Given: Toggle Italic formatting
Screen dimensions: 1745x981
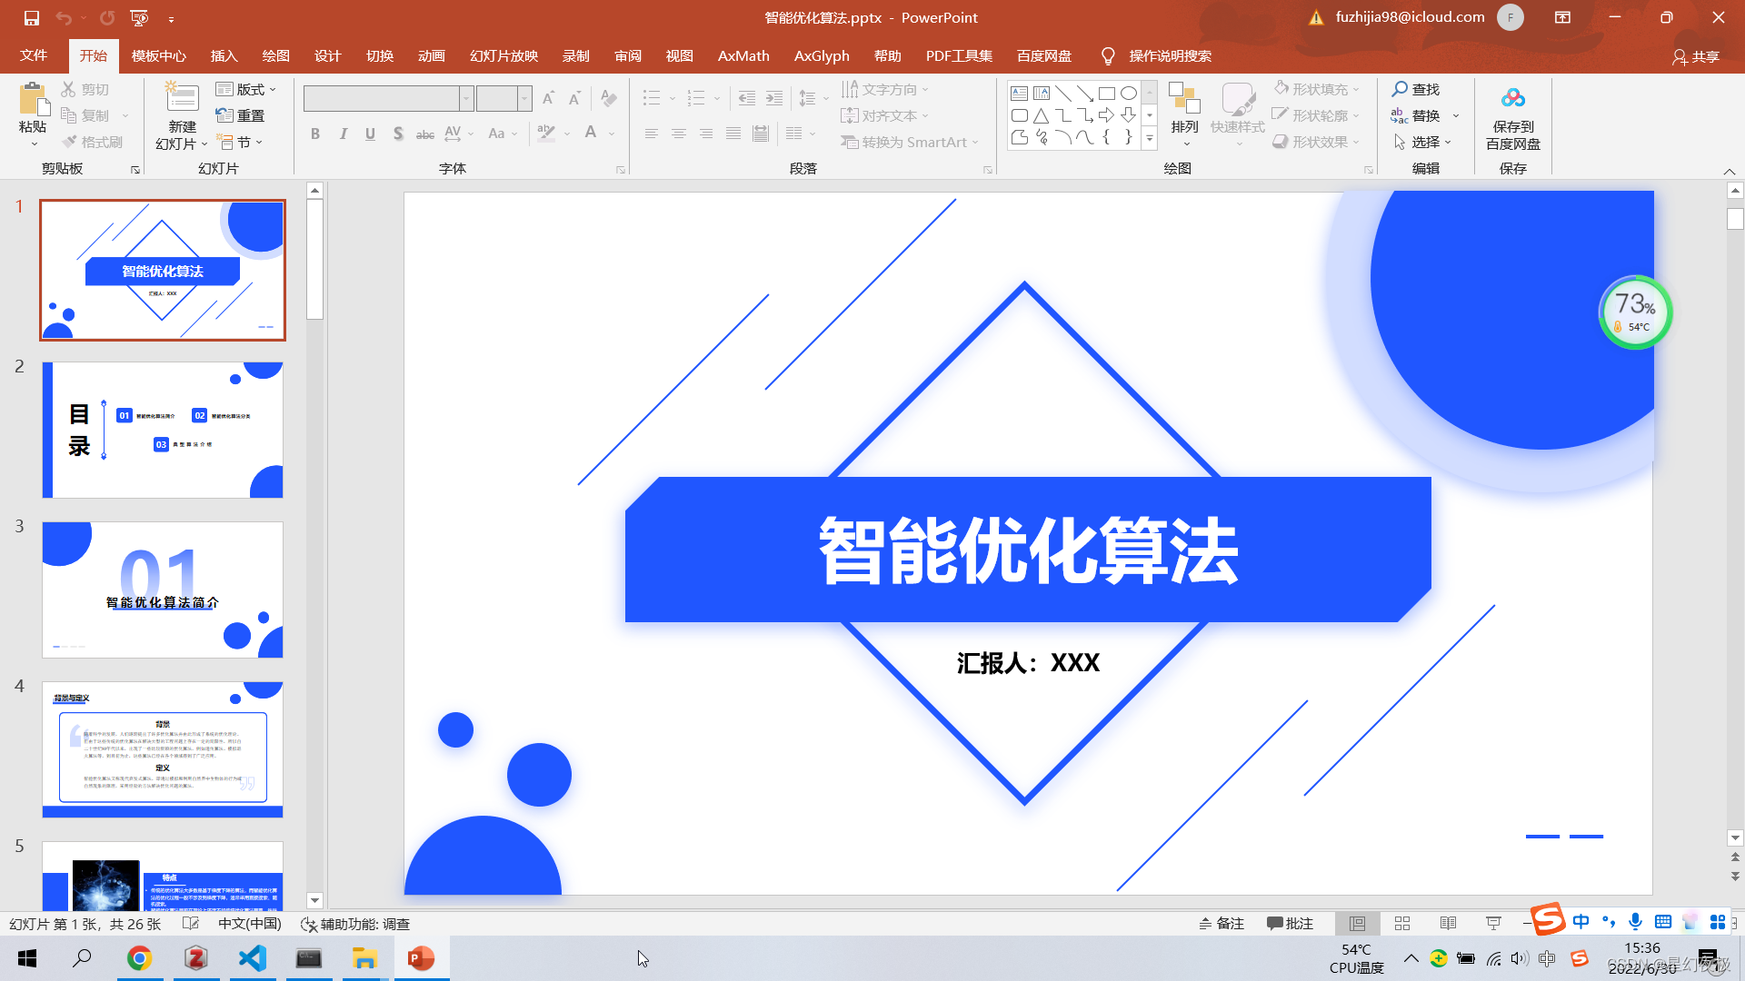Looking at the screenshot, I should click(x=343, y=134).
